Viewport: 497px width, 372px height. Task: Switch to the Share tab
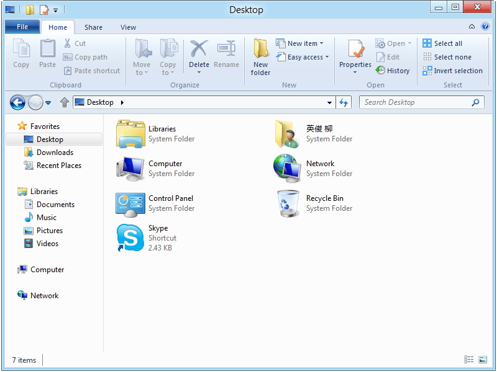(94, 27)
